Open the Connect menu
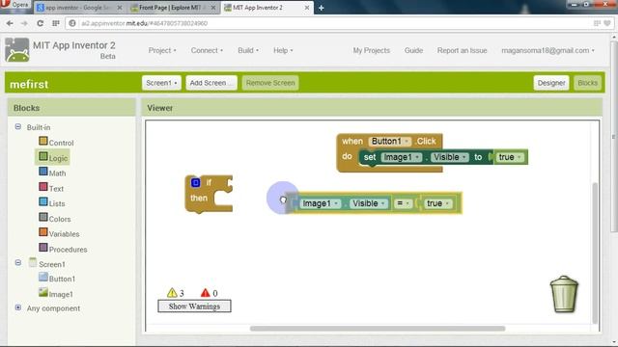This screenshot has height=347, width=618. [207, 50]
